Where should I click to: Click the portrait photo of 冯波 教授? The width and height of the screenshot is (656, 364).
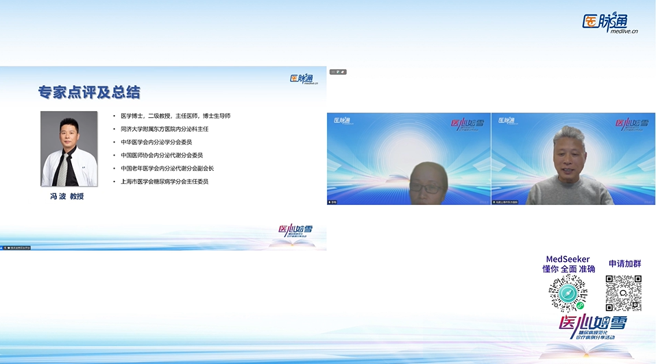[x=69, y=149]
